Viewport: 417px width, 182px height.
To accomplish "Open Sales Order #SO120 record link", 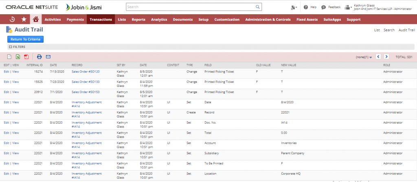I will [x=86, y=71].
